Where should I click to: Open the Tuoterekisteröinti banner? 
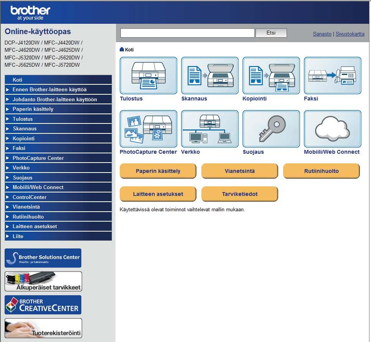(43, 328)
